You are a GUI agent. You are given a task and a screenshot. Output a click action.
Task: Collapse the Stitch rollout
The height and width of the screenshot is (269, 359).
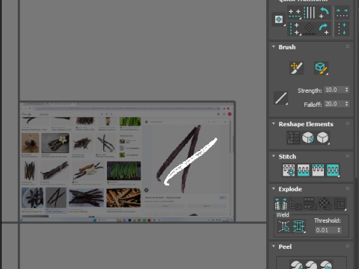[x=274, y=156]
